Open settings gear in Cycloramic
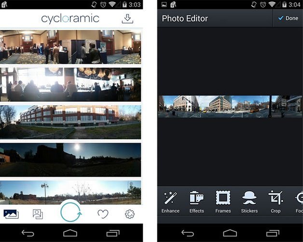This screenshot has height=242, width=303. click(130, 214)
